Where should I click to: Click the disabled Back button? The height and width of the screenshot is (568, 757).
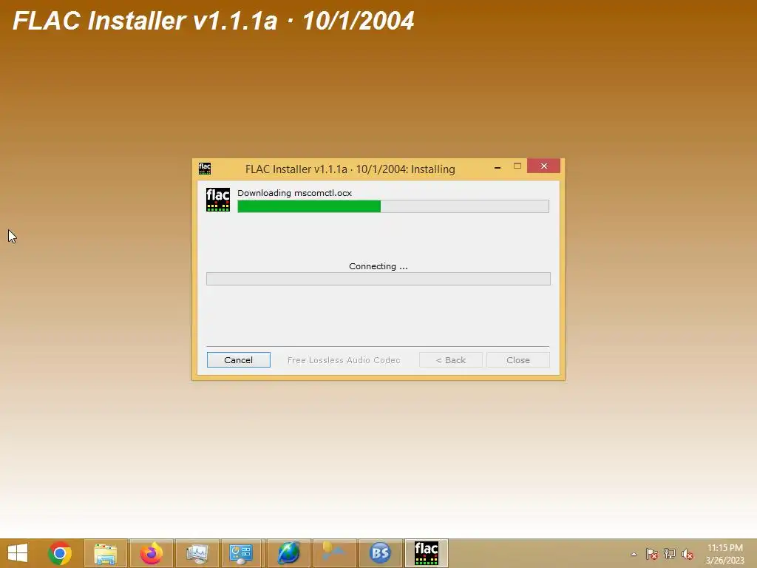[x=450, y=360]
